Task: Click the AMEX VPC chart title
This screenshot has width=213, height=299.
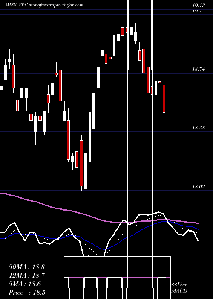Action: point(16,5)
